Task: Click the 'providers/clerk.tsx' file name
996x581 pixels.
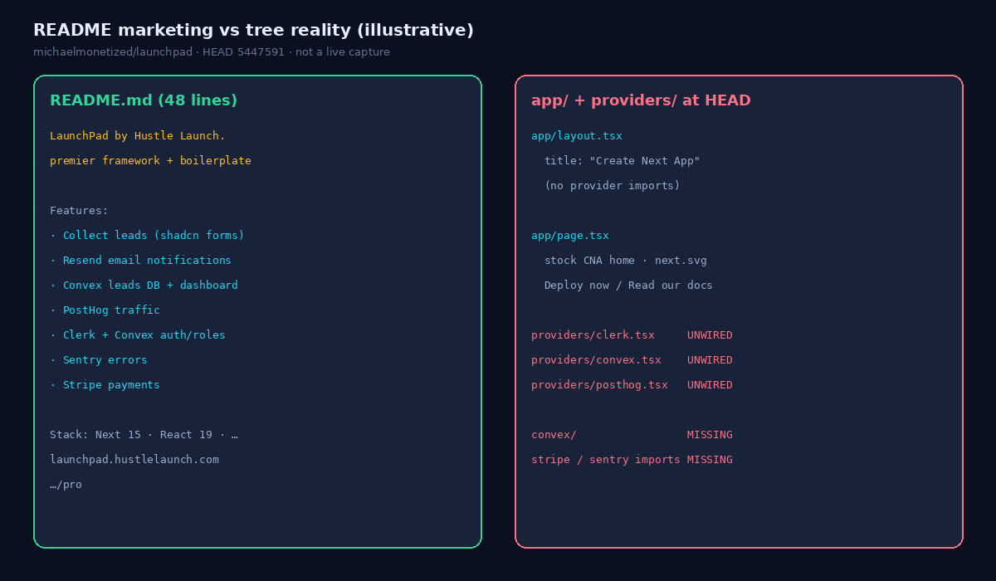Action: (x=593, y=335)
